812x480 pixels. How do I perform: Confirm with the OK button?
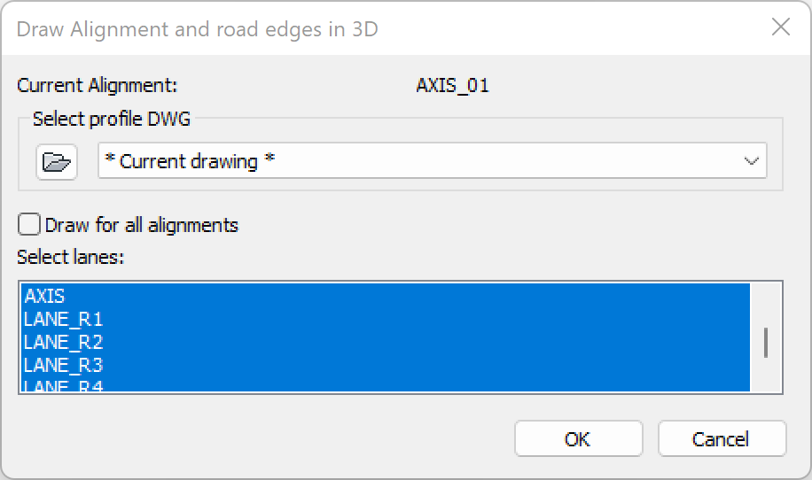click(578, 438)
